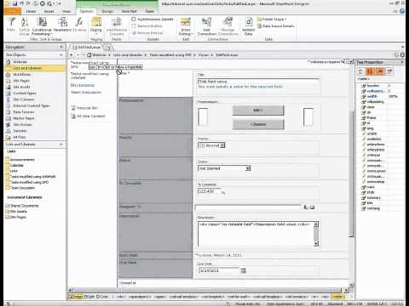Open the Parameters ribbon button

point(62,25)
